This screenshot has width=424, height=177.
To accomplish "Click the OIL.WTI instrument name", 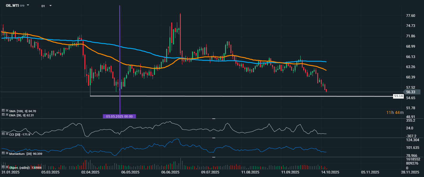I will coord(12,6).
